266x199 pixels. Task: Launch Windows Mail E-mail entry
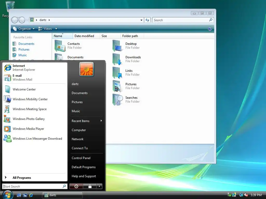pyautogui.click(x=35, y=77)
